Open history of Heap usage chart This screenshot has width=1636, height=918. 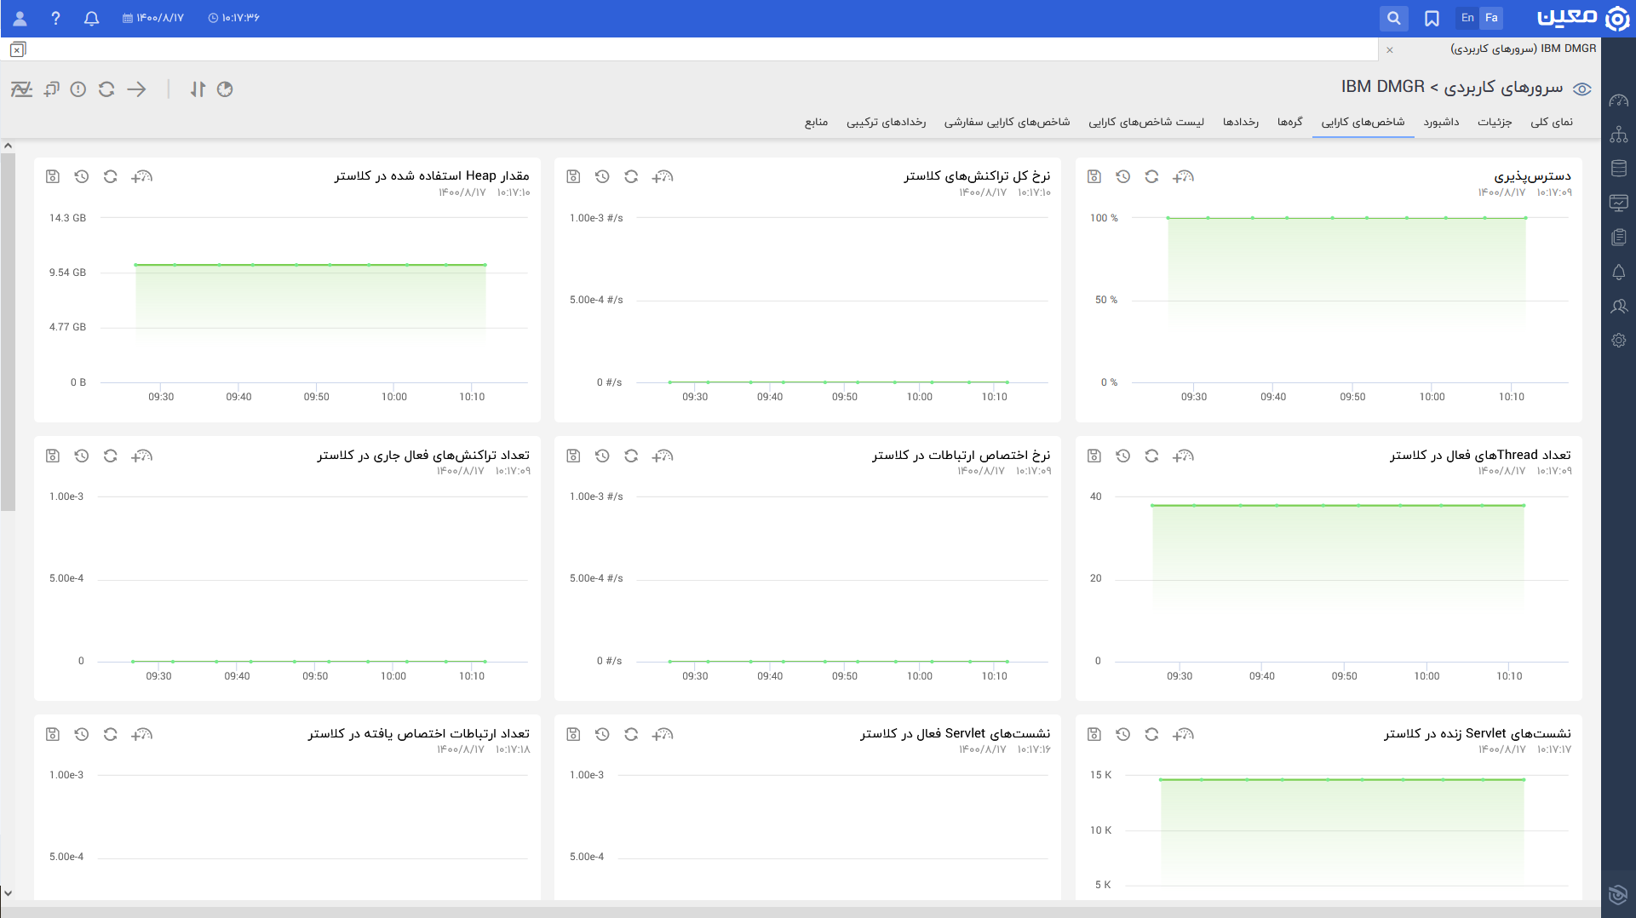click(x=82, y=176)
